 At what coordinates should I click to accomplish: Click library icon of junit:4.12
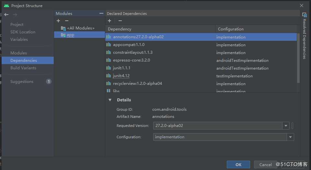[x=109, y=76]
